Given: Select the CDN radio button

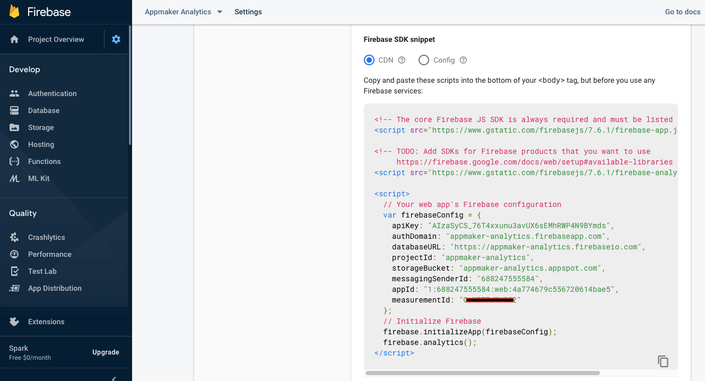Looking at the screenshot, I should coord(369,59).
